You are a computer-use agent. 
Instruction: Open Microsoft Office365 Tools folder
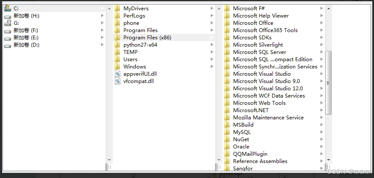pos(265,30)
